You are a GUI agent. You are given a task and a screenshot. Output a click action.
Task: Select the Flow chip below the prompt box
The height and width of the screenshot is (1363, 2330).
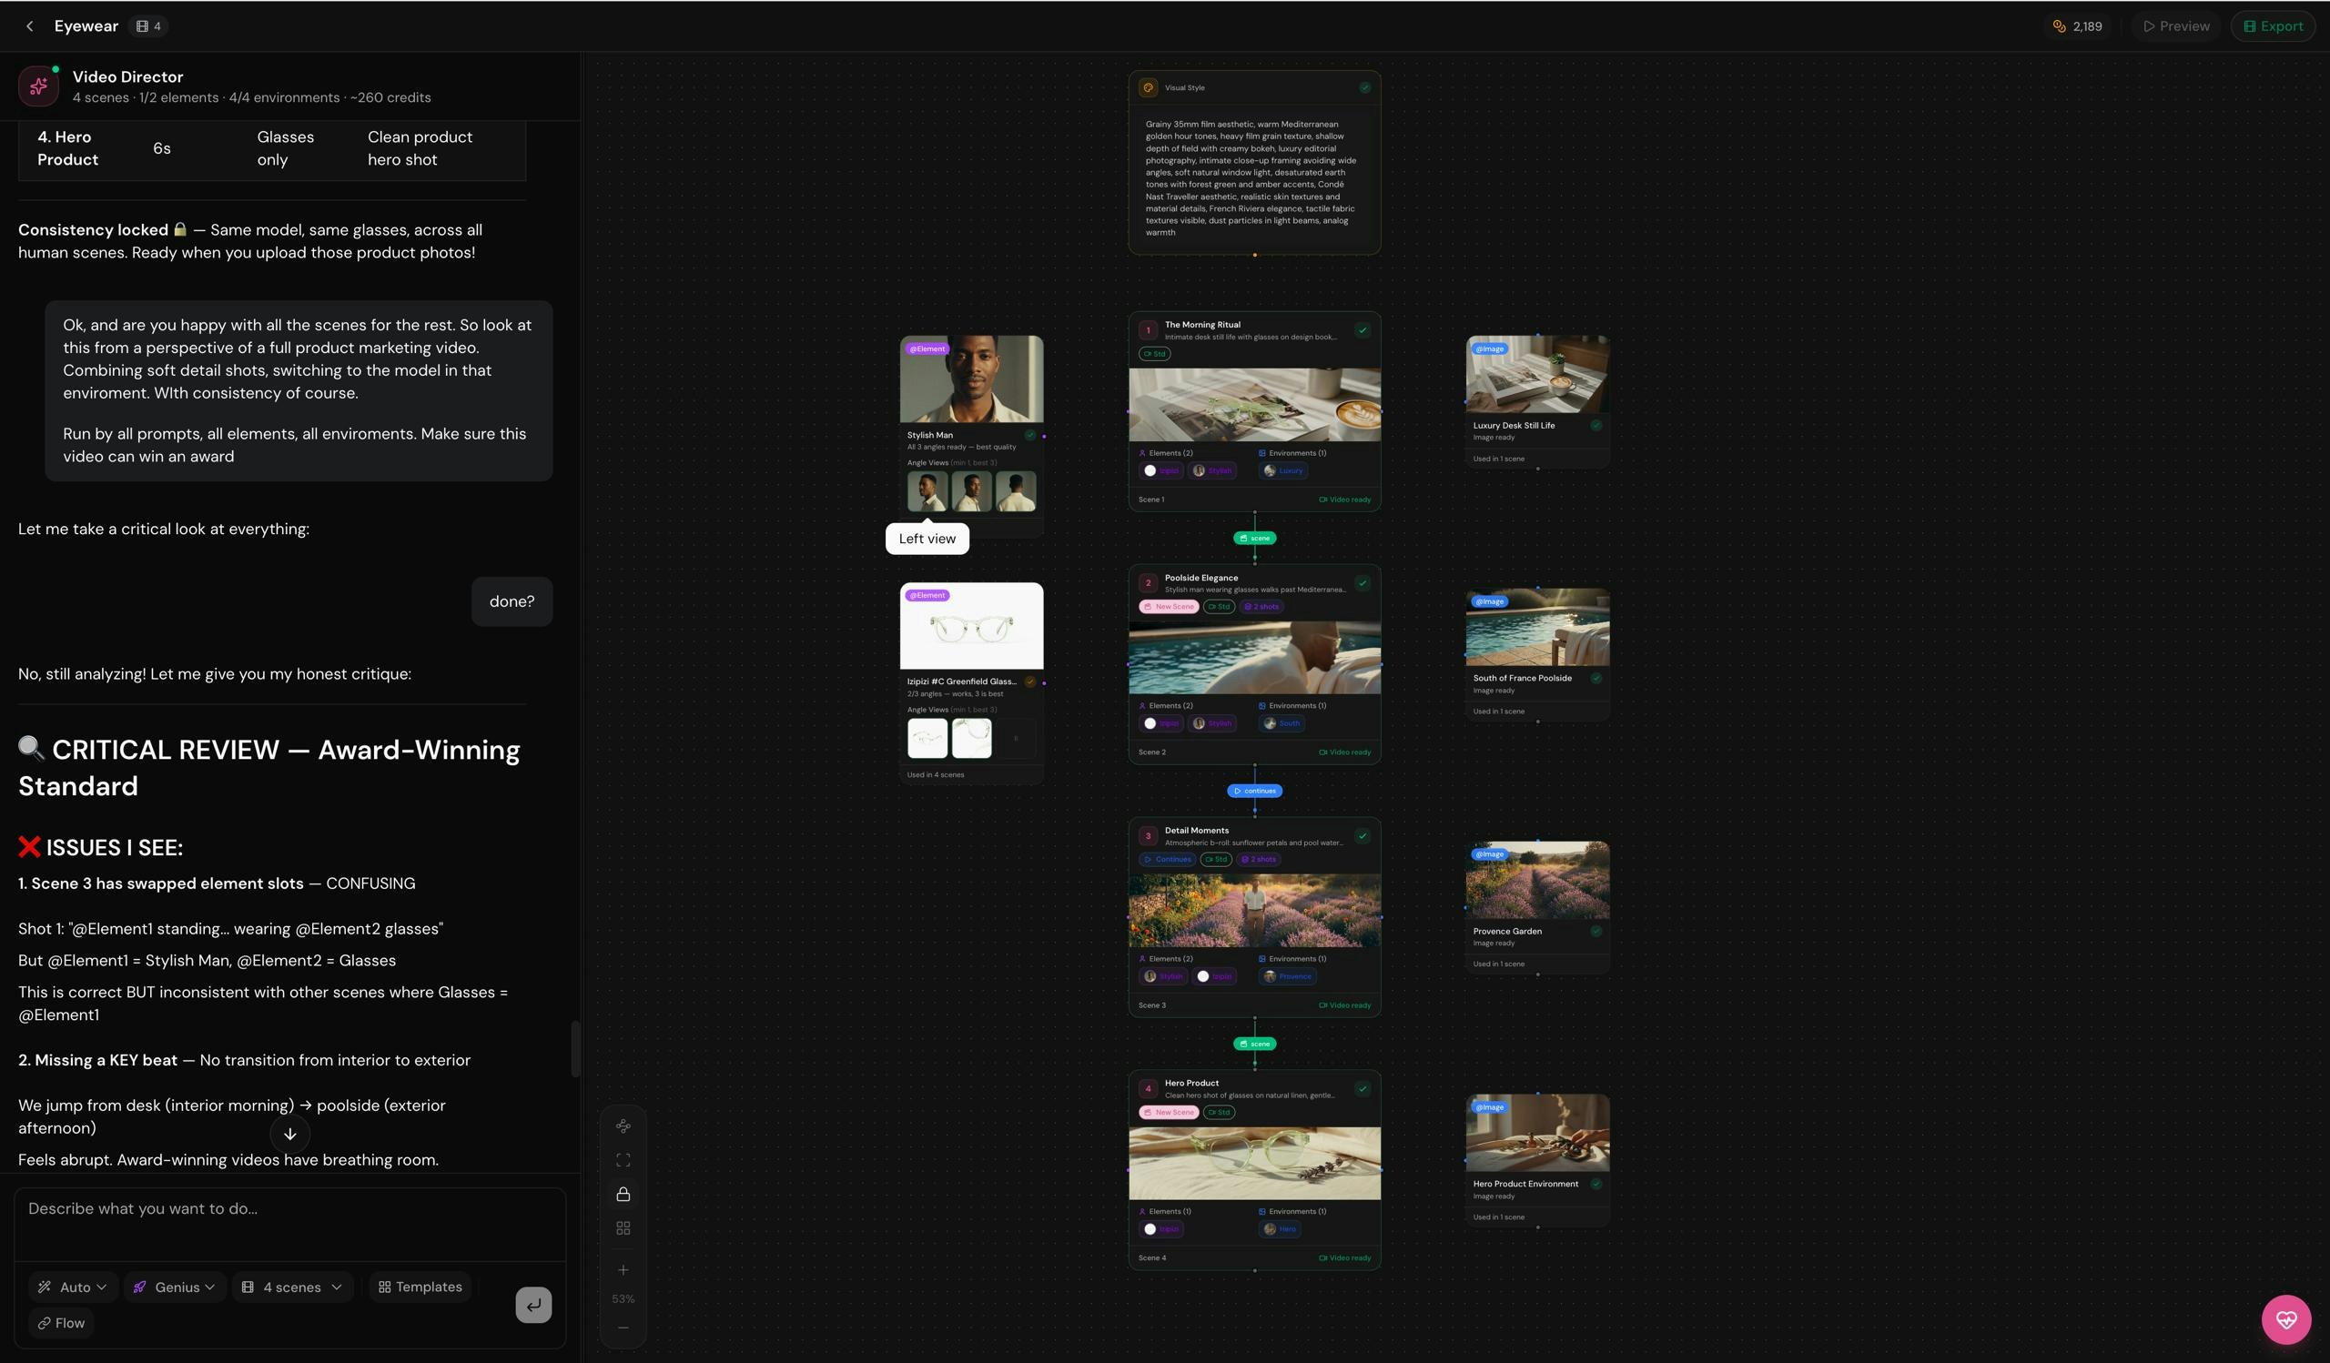coord(61,1322)
